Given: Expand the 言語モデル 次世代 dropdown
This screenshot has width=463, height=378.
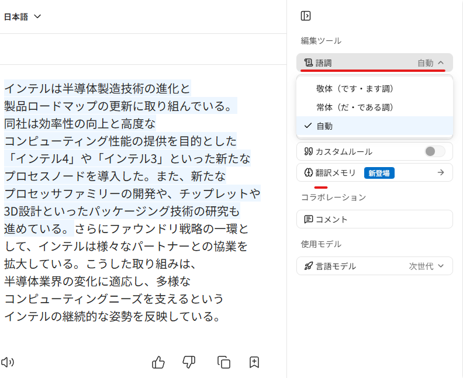Looking at the screenshot, I should coord(430,266).
